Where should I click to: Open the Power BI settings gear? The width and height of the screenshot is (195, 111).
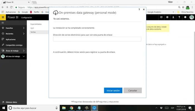pos(167,17)
